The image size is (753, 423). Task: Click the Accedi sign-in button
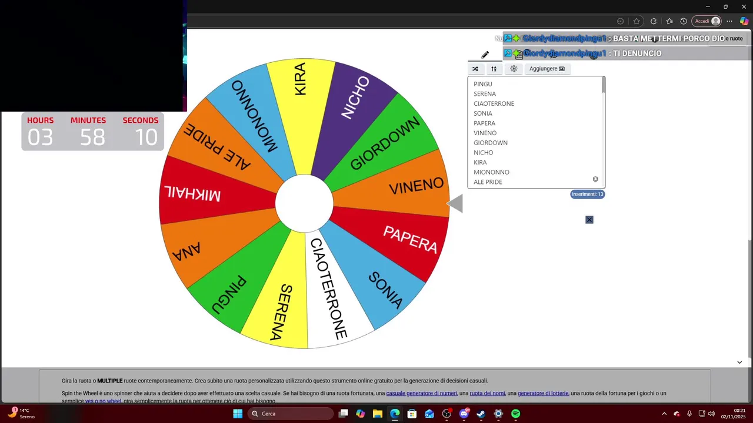tap(707, 21)
